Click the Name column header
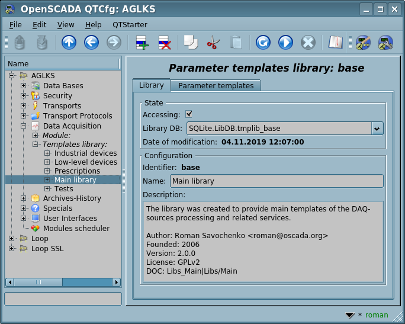The height and width of the screenshot is (324, 405). [62, 63]
